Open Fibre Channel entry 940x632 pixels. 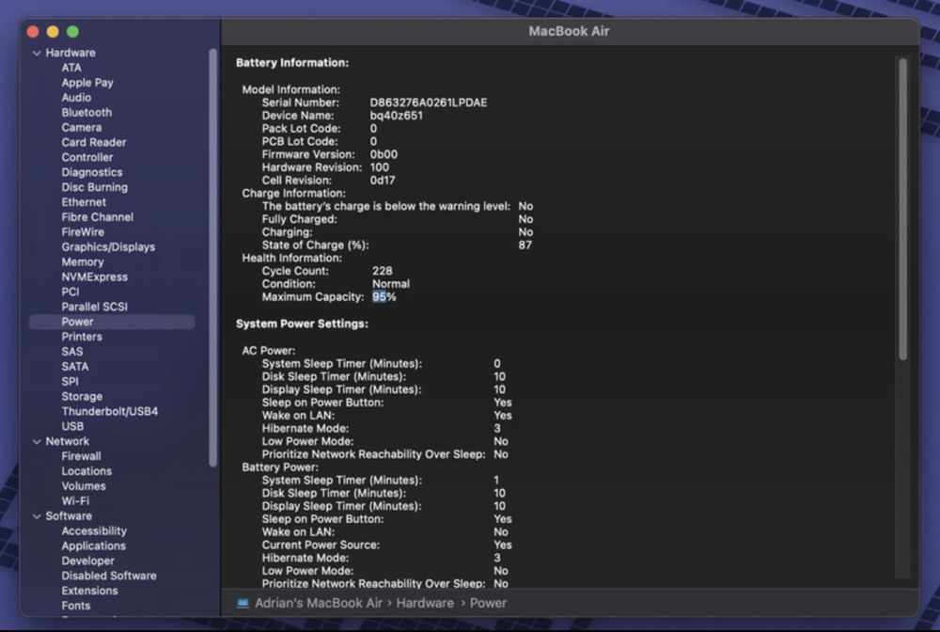point(97,217)
